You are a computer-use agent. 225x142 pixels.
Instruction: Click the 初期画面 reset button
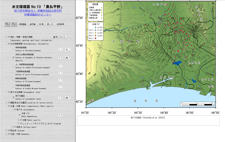coord(22,24)
